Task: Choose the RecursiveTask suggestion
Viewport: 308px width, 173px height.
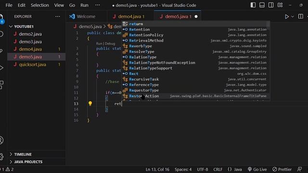Action: coord(196,79)
